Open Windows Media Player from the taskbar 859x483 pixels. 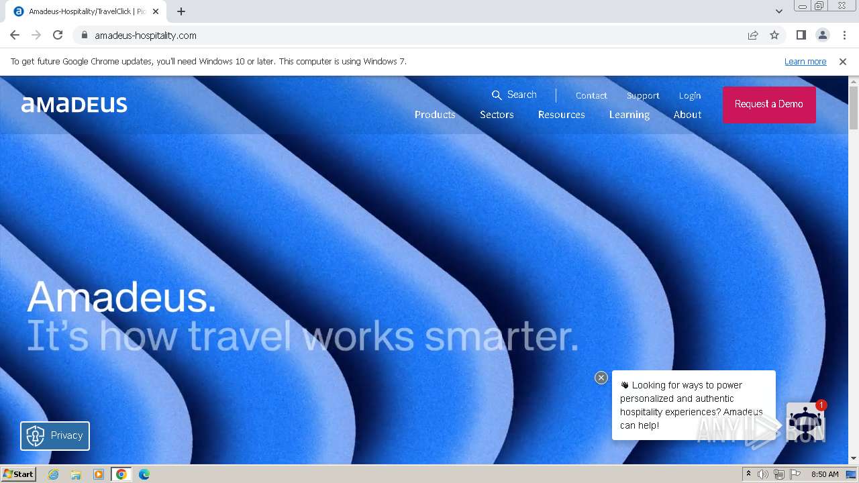(x=99, y=474)
